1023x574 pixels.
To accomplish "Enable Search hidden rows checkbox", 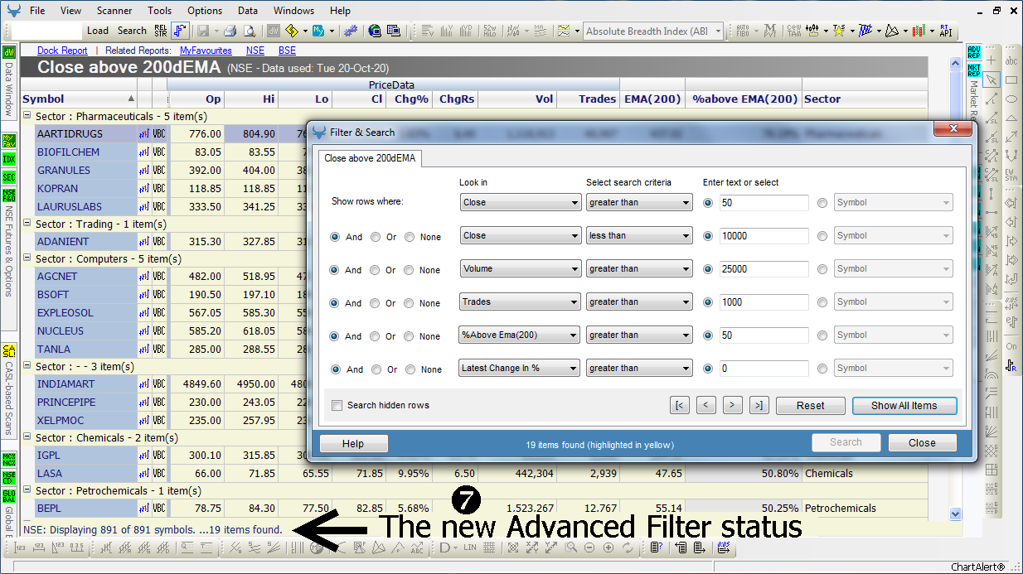I will pyautogui.click(x=337, y=405).
